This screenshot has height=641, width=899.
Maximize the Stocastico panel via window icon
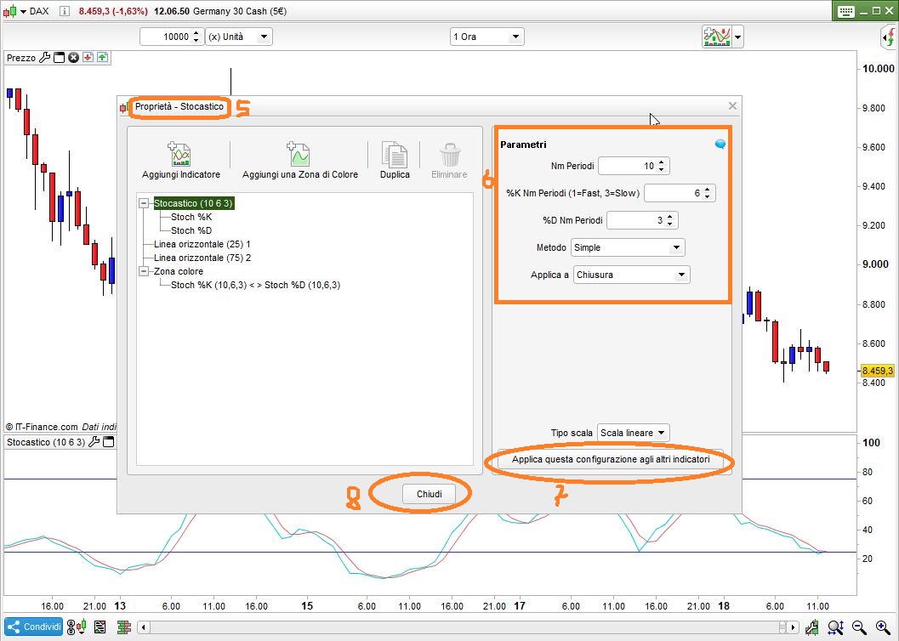[108, 442]
